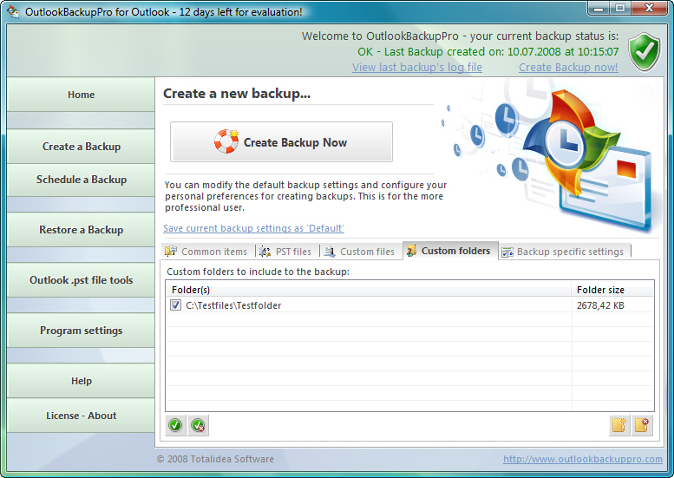The width and height of the screenshot is (674, 478).
Task: Click the green check-all icon button
Action: (175, 426)
